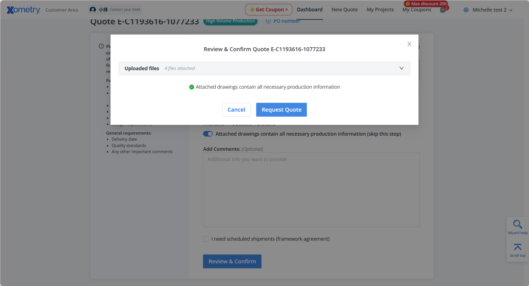Expand the Uploaded files section
Screen dimensions: 529x286
(x=402, y=68)
